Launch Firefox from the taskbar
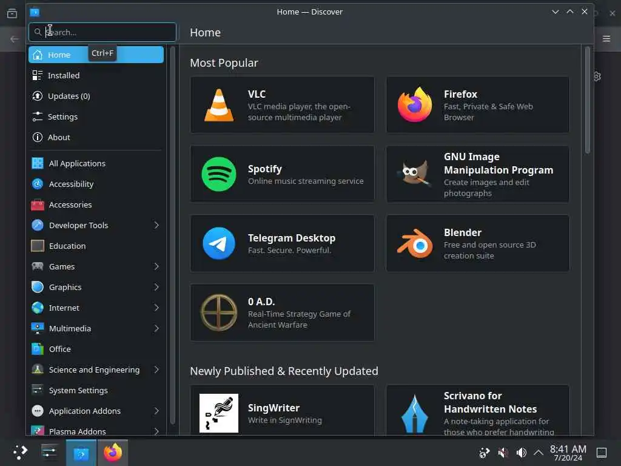 tap(113, 453)
